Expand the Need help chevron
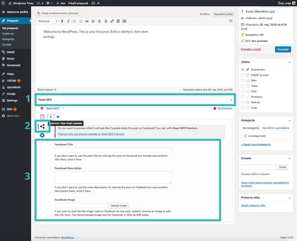Image resolution: width=297 pixels, height=241 pixels. pos(64,108)
